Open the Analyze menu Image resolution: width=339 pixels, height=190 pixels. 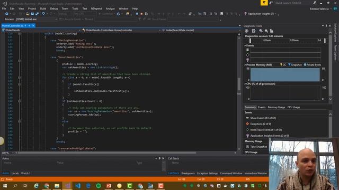[x=110, y=8]
